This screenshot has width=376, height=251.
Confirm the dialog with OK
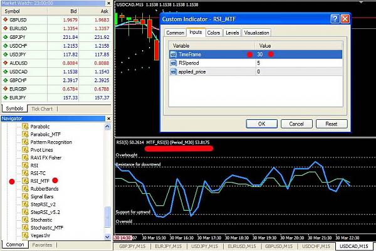point(261,124)
